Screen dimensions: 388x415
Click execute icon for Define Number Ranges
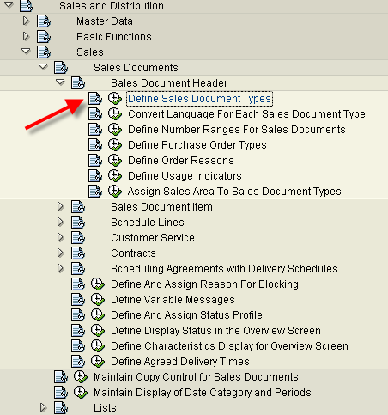click(x=115, y=130)
